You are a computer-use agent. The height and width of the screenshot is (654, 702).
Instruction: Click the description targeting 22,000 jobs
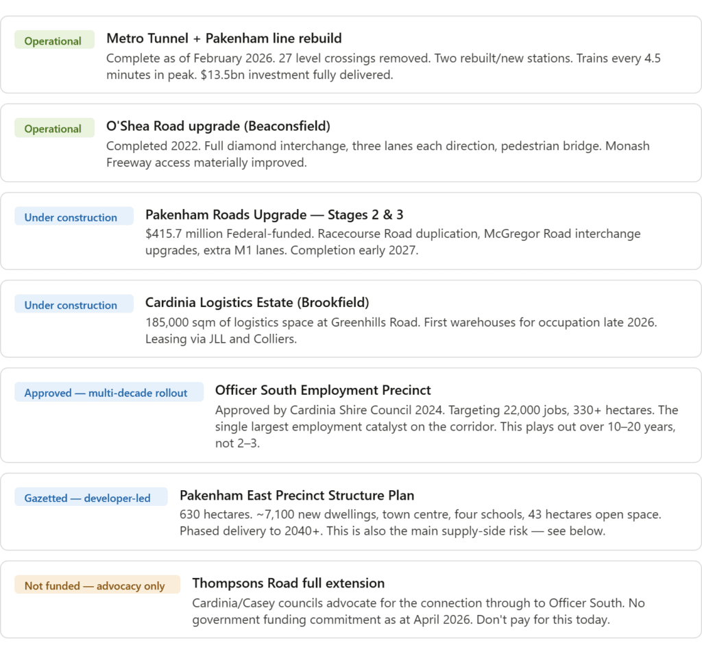[446, 426]
